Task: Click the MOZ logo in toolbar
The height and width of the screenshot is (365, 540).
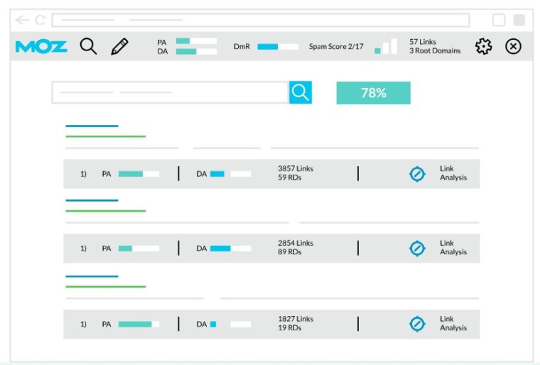Action: tap(41, 47)
